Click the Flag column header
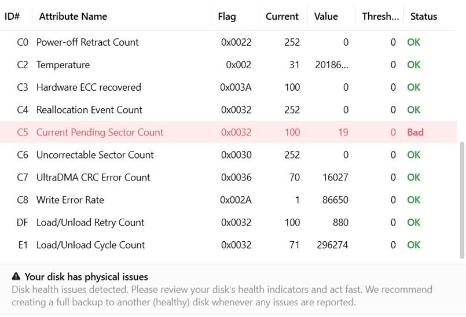Viewport: 466px width, 317px height. pos(227,16)
